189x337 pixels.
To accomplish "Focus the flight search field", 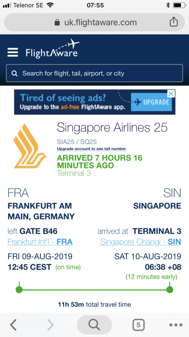I will pos(94,73).
